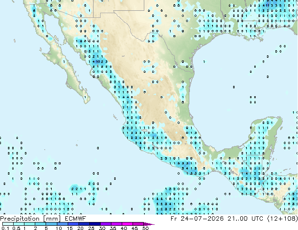Click legend value "40"
This screenshot has height=230, width=298.
tap(124, 228)
